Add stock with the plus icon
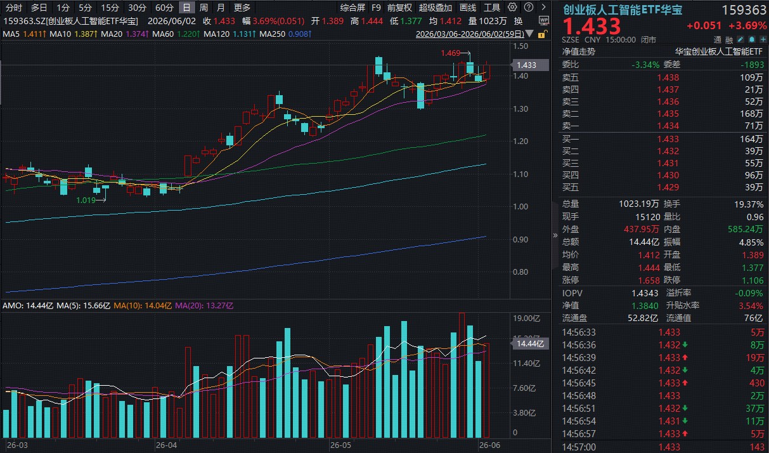 click(763, 39)
